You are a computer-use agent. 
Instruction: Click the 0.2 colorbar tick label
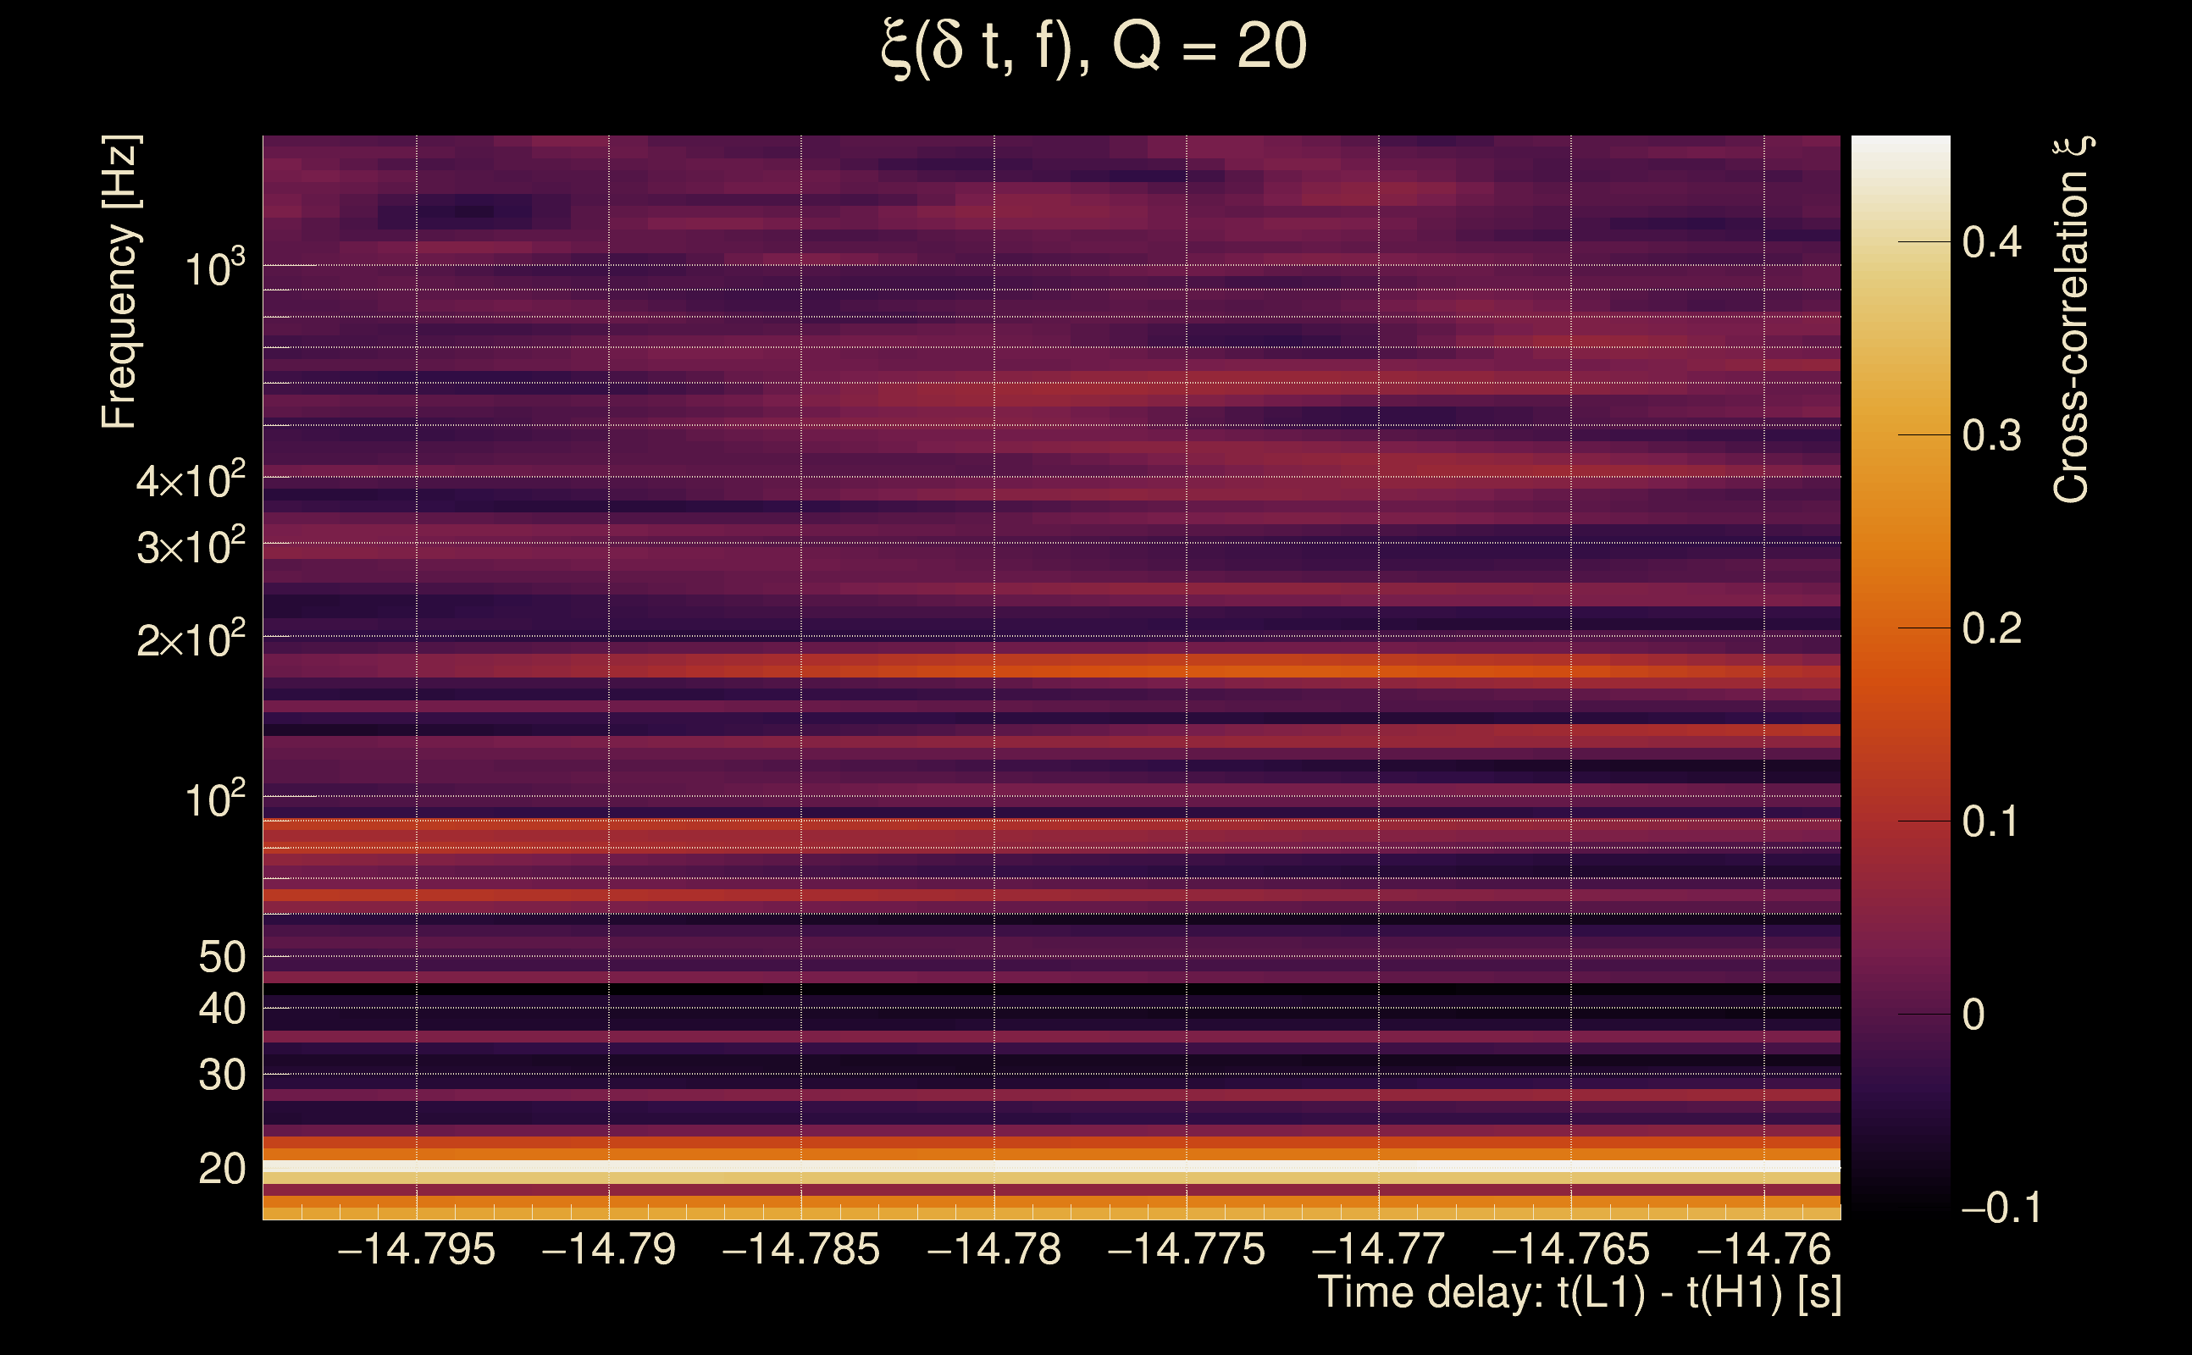click(1991, 628)
